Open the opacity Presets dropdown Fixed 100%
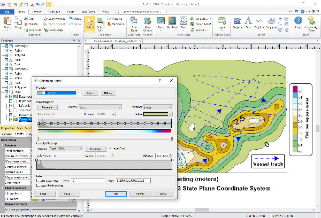This screenshot has height=218, width=321. 65,149
